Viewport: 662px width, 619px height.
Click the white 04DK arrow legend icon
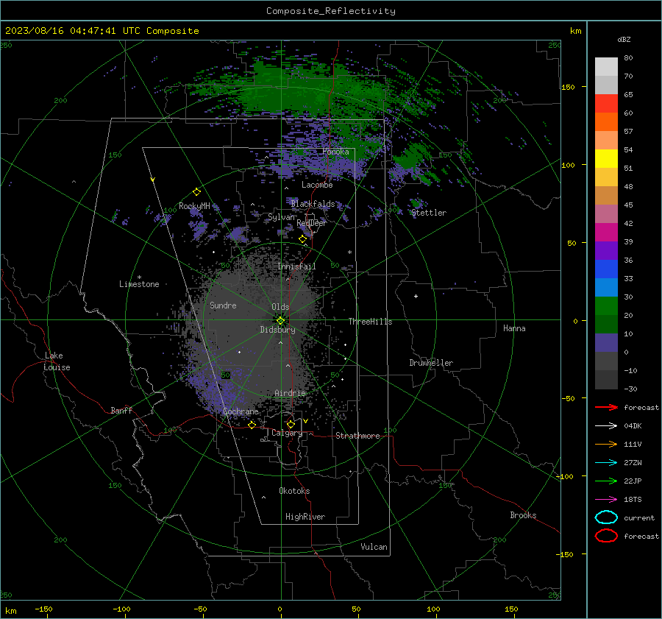coord(606,426)
